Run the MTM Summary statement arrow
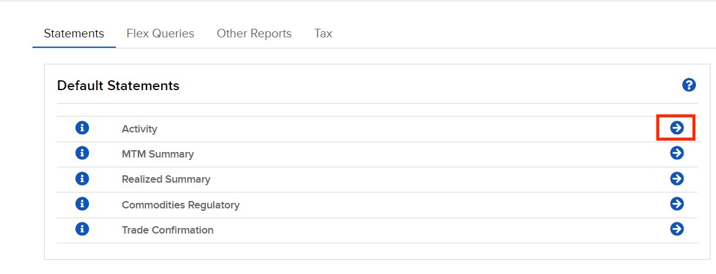 (677, 153)
